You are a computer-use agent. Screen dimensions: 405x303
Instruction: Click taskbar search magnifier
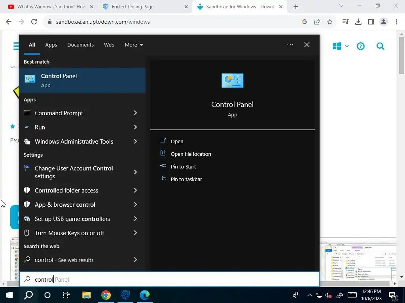pos(28,295)
